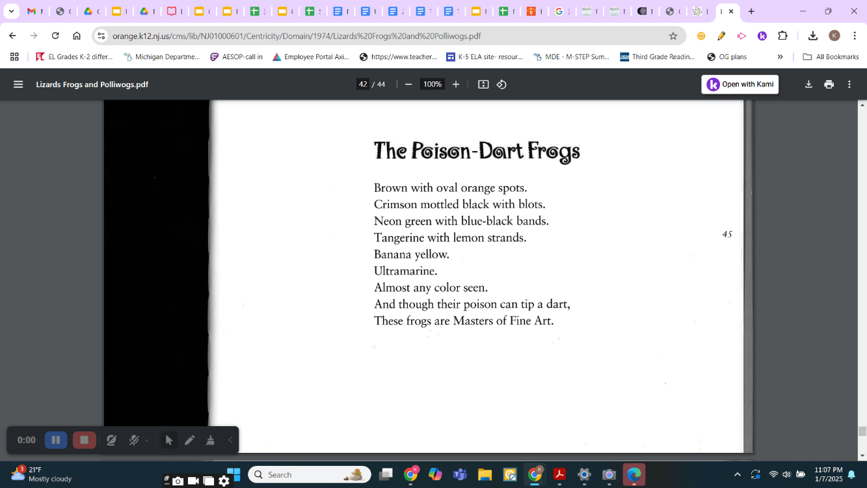Image resolution: width=867 pixels, height=488 pixels.
Task: Show more bookmarks chevron
Action: [x=780, y=57]
